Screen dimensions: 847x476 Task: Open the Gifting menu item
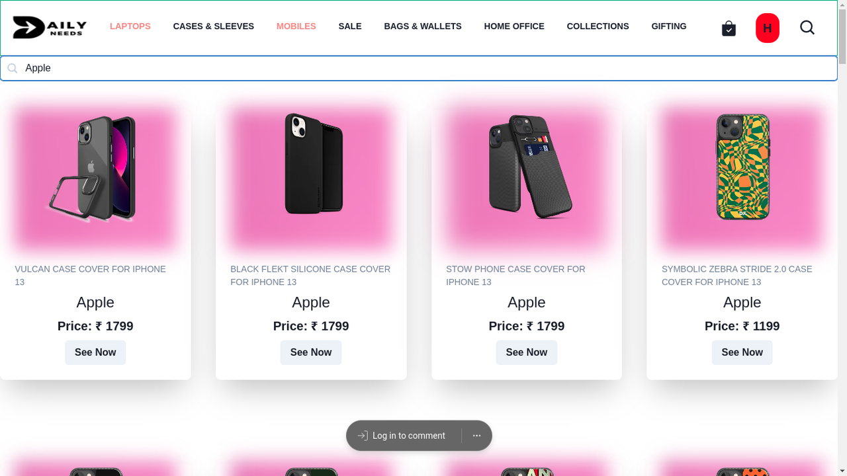(669, 26)
